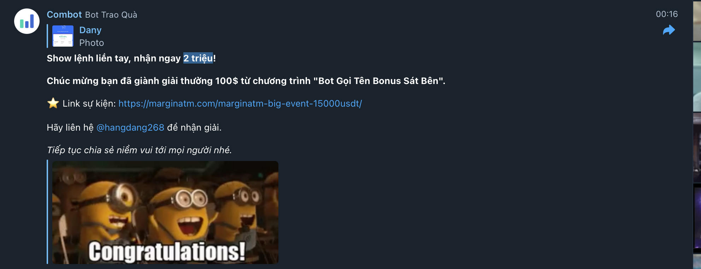This screenshot has height=269, width=701.
Task: Open Dany's replied photo thumbnail
Action: coord(63,36)
